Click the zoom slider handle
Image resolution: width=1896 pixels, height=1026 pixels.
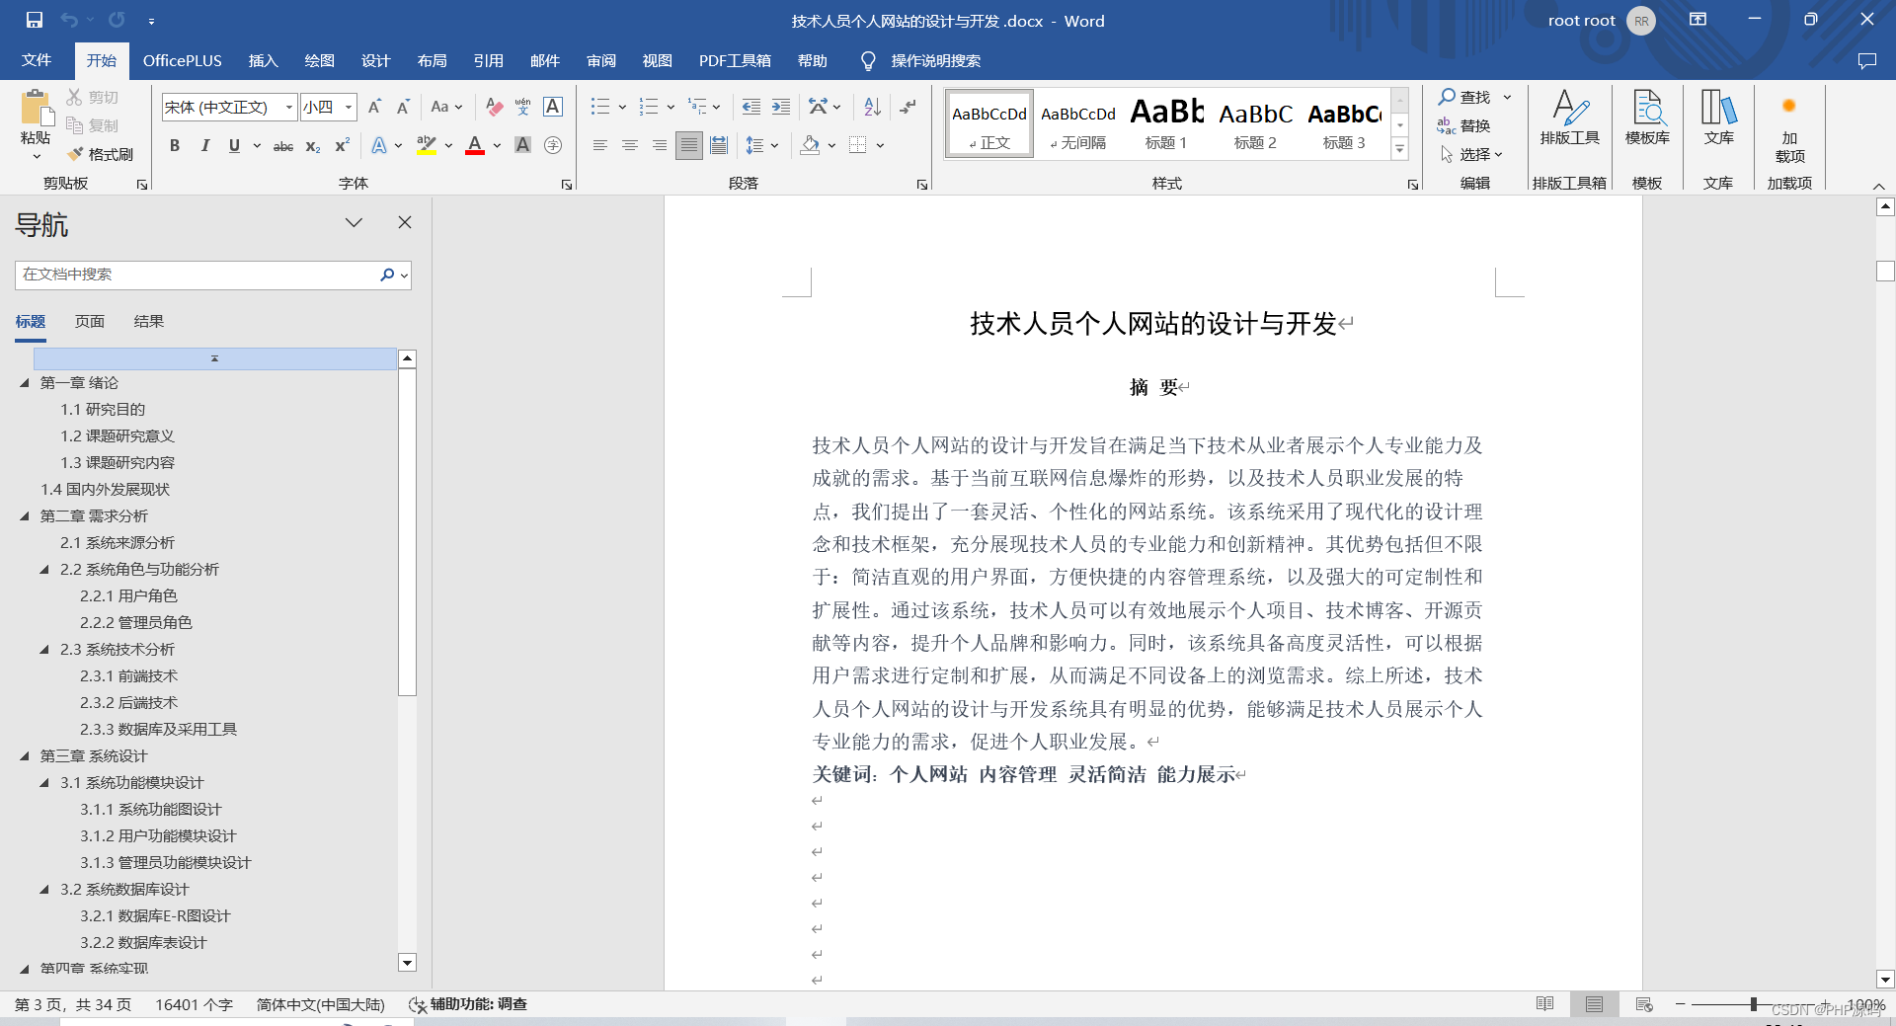pyautogui.click(x=1754, y=1004)
